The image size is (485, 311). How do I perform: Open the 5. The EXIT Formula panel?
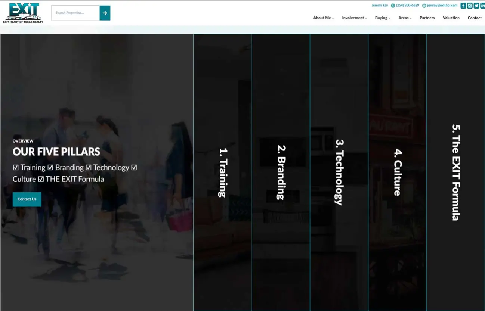click(x=456, y=172)
